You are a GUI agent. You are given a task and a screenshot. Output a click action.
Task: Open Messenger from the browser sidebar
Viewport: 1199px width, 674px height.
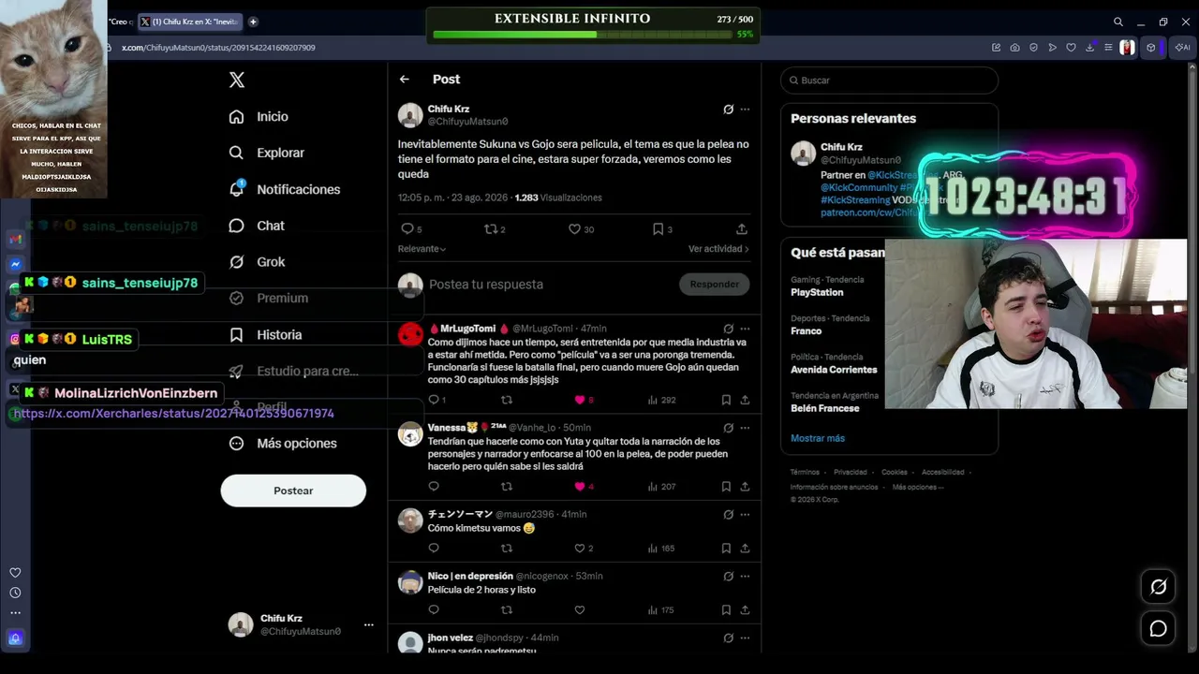[15, 265]
